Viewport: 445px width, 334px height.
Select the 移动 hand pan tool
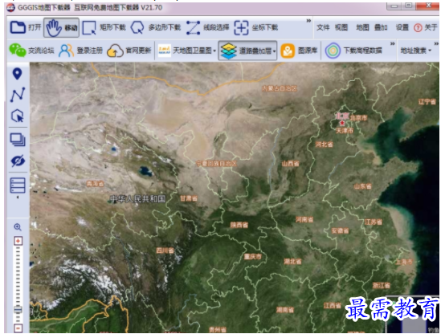click(61, 27)
